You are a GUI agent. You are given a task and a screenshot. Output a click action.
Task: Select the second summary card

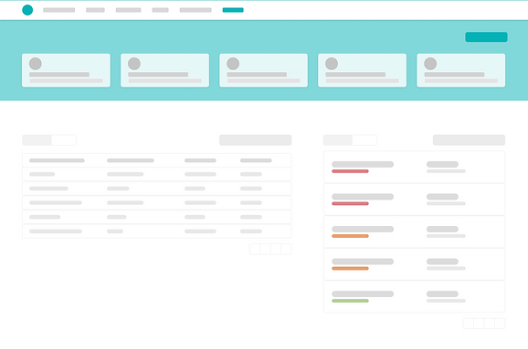click(x=165, y=70)
